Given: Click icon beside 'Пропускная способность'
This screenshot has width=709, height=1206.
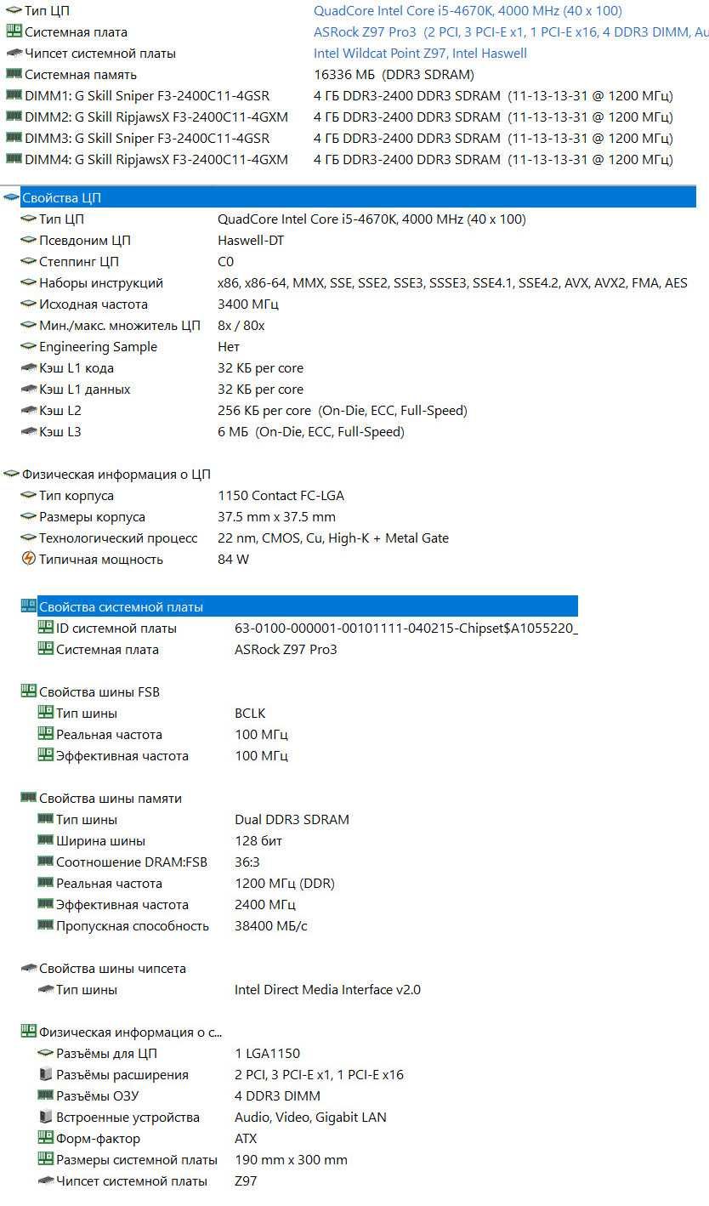Looking at the screenshot, I should 46,925.
